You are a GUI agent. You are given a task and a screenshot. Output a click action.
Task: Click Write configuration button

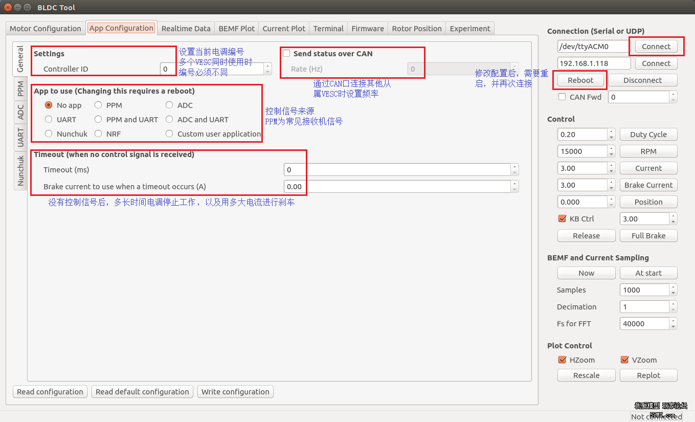(235, 392)
